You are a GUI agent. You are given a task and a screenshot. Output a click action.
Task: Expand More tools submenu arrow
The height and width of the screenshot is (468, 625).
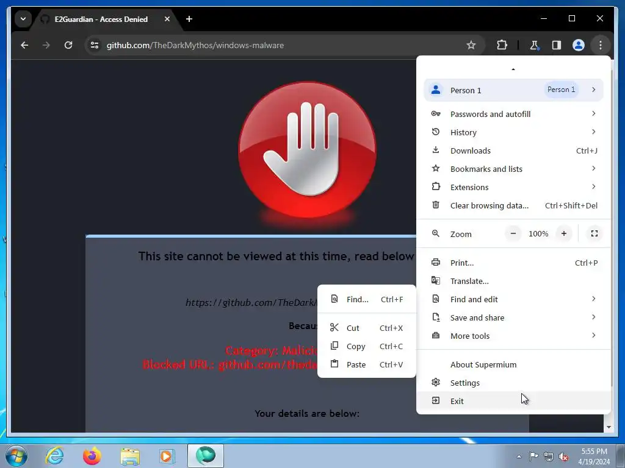pyautogui.click(x=593, y=336)
